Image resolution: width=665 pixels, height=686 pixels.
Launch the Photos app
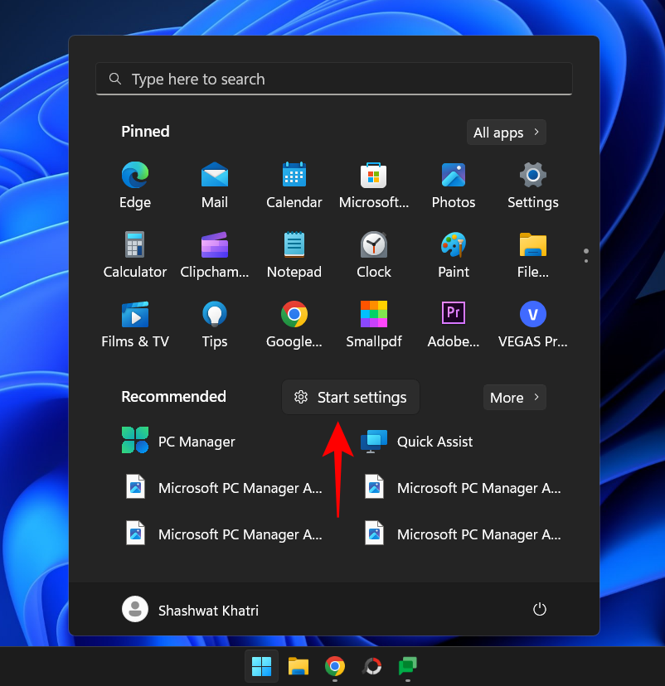coord(453,184)
